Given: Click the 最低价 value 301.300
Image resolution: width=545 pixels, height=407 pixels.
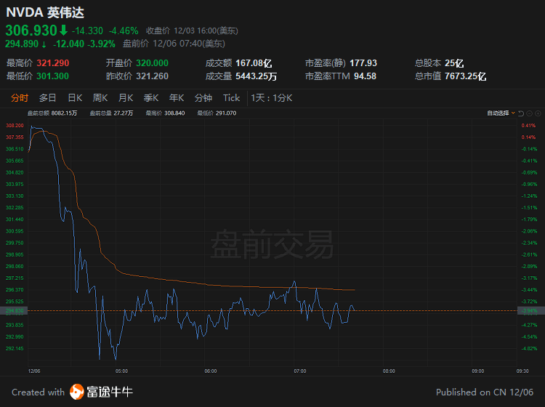Looking at the screenshot, I should (x=53, y=76).
